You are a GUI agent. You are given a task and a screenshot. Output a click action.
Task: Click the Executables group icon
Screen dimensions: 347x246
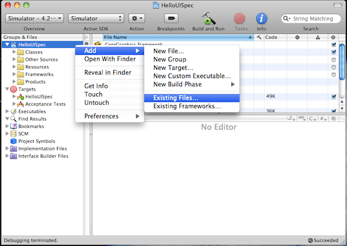(x=14, y=112)
